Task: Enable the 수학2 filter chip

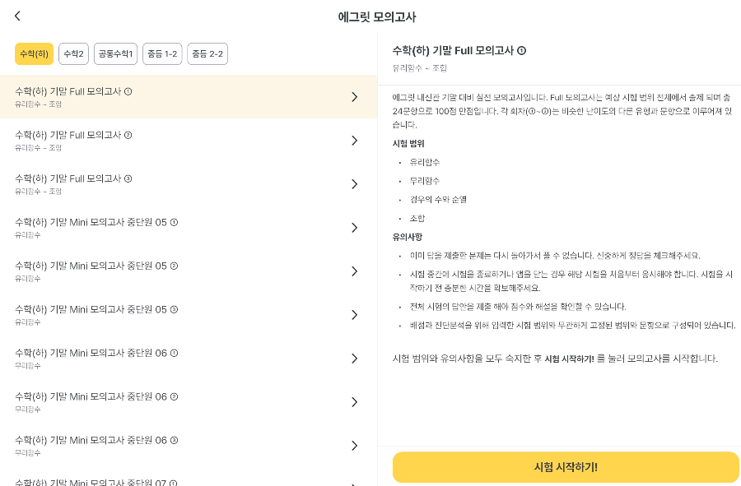Action: point(73,53)
